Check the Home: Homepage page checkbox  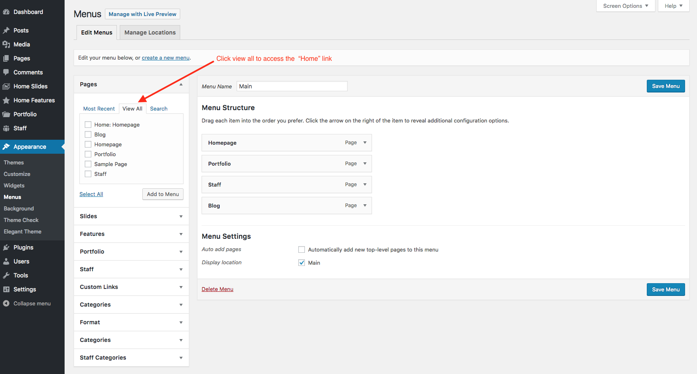pyautogui.click(x=88, y=124)
